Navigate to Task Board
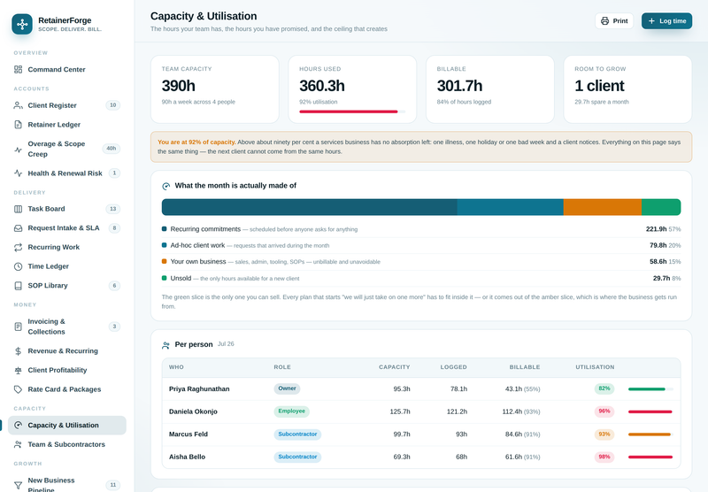Viewport: 708px width, 492px height. [x=67, y=209]
